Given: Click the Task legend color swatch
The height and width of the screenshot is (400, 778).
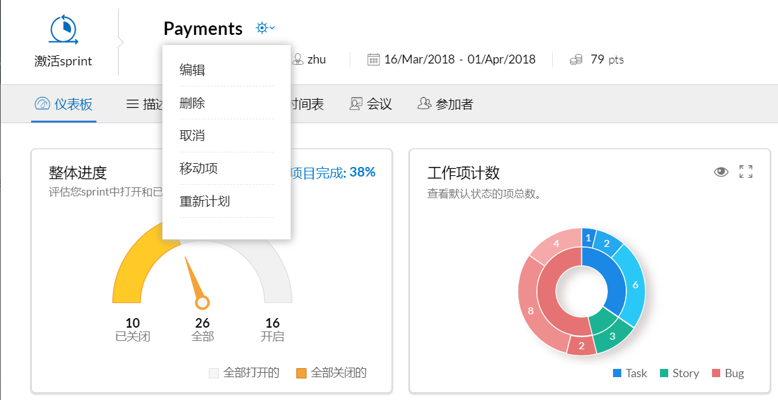Looking at the screenshot, I should [617, 373].
